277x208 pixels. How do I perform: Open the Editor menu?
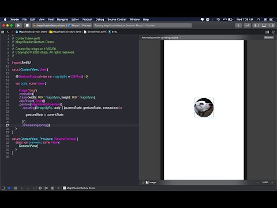coord(75,20)
